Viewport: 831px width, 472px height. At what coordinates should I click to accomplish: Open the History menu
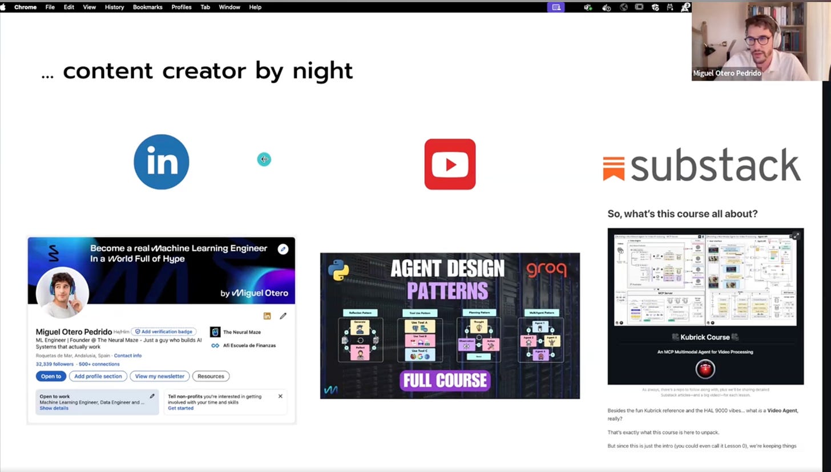click(x=114, y=7)
